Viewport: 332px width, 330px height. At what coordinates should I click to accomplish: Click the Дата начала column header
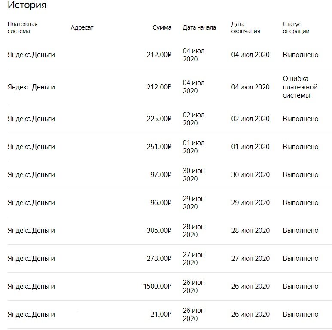point(199,27)
